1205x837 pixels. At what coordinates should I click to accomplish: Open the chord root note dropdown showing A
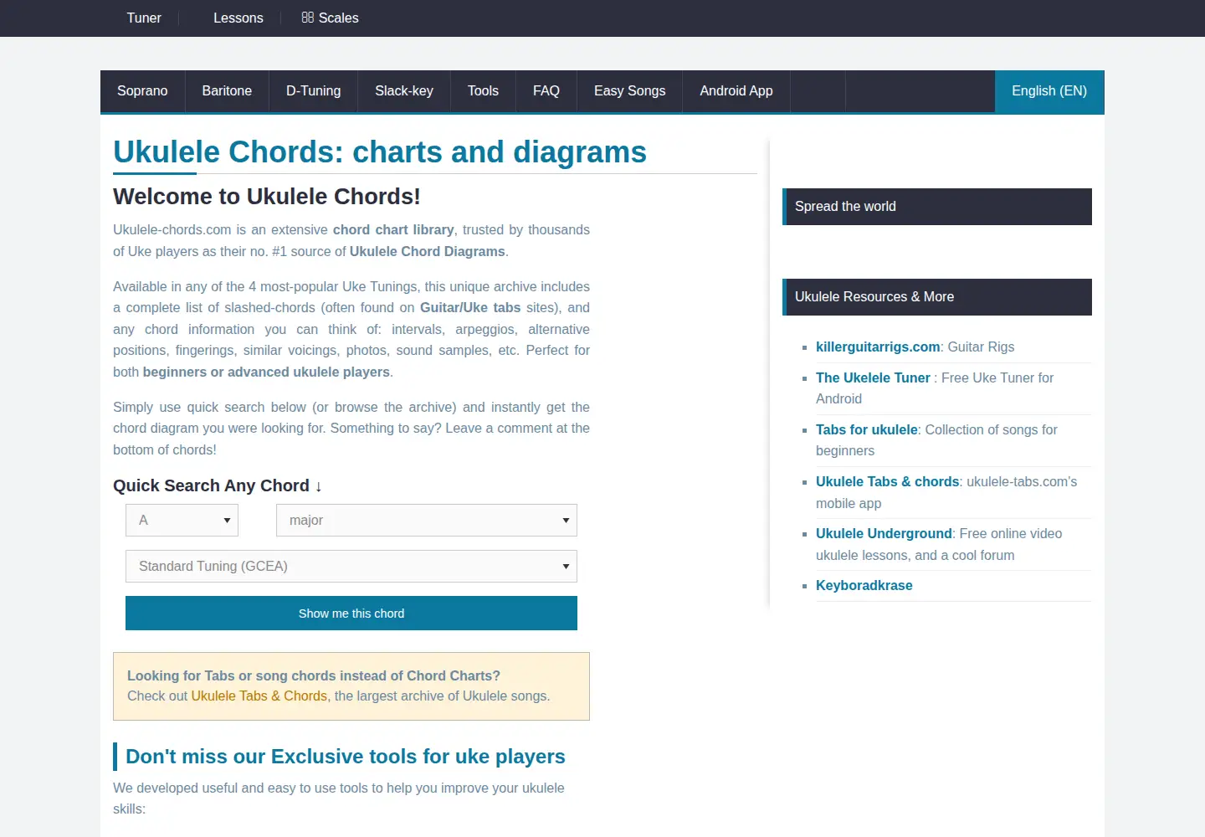182,521
